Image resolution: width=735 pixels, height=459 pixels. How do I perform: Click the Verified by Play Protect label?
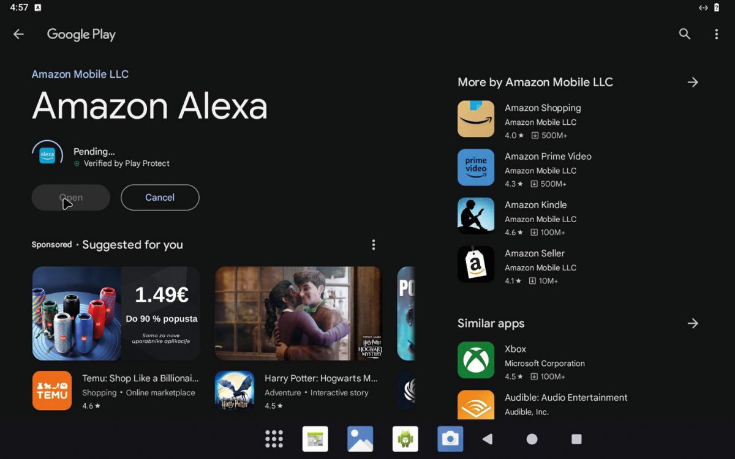[x=127, y=163]
